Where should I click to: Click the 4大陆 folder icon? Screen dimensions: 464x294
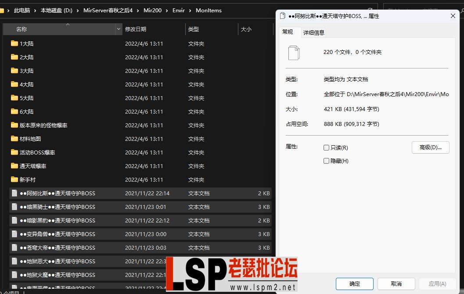pyautogui.click(x=14, y=84)
